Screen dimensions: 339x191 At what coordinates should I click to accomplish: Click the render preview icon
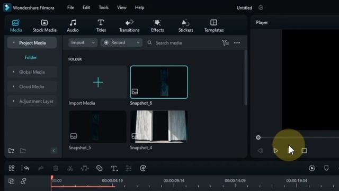[312, 168]
